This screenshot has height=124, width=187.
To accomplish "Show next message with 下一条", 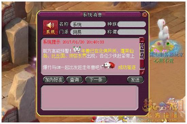I will pos(96,80).
